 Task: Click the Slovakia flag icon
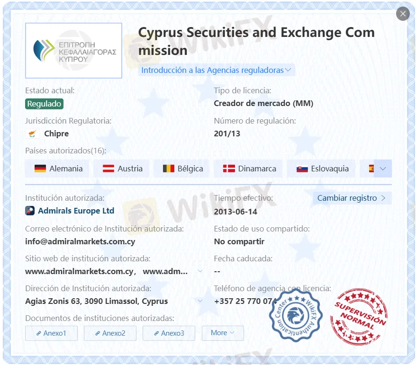tap(302, 169)
